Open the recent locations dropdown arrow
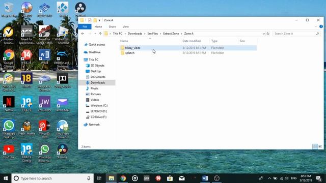 click(x=95, y=34)
